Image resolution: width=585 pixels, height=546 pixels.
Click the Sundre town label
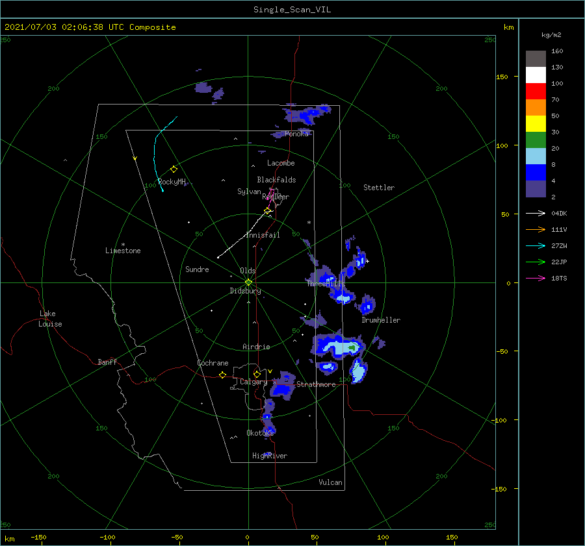tap(197, 269)
